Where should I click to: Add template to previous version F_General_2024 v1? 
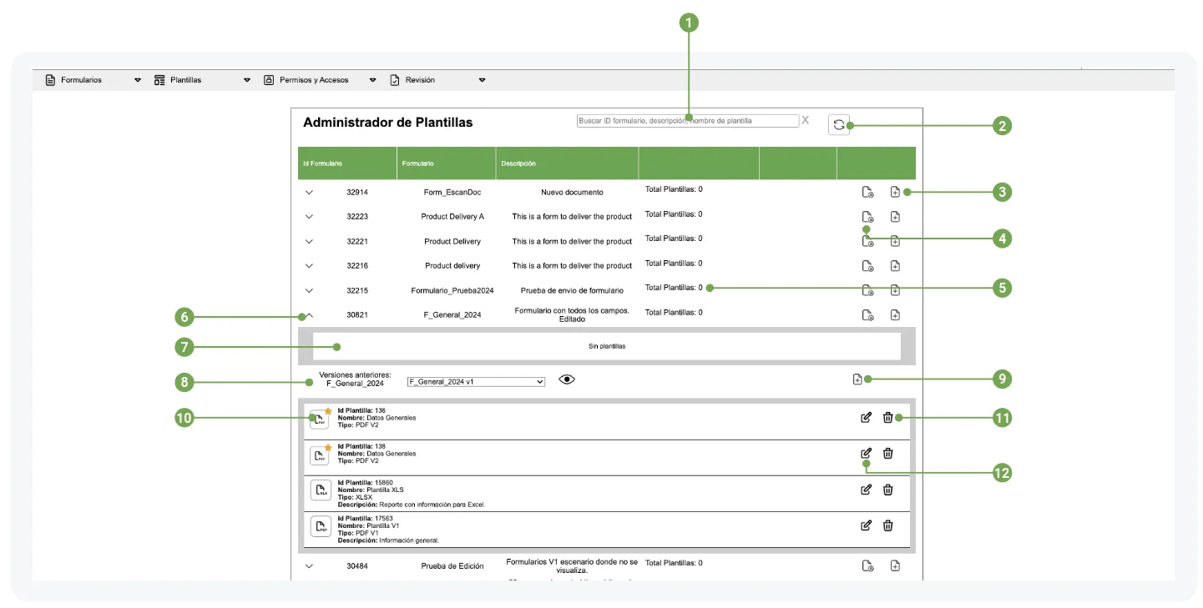point(857,379)
